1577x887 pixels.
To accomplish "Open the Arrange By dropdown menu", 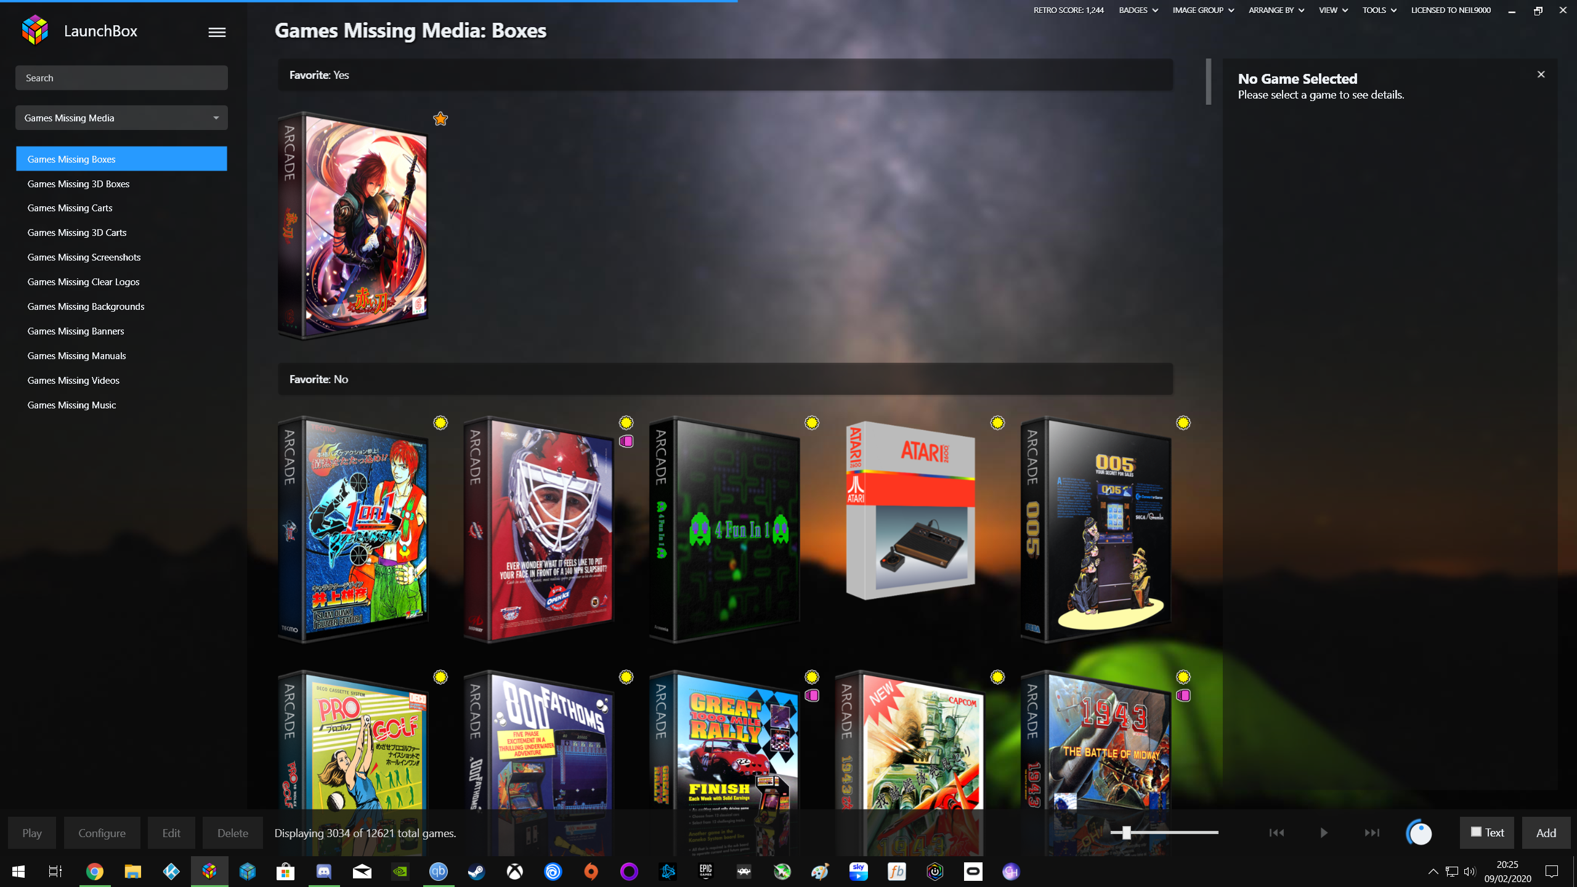I will pyautogui.click(x=1276, y=10).
